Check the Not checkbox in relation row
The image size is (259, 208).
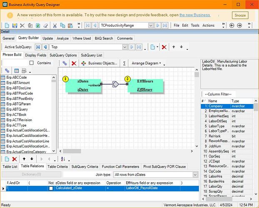pos(51,188)
